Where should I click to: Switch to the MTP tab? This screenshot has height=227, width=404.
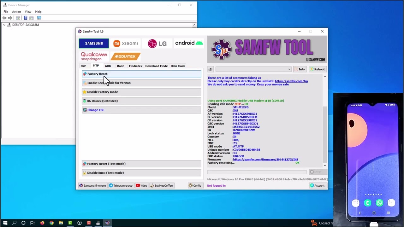[96, 66]
